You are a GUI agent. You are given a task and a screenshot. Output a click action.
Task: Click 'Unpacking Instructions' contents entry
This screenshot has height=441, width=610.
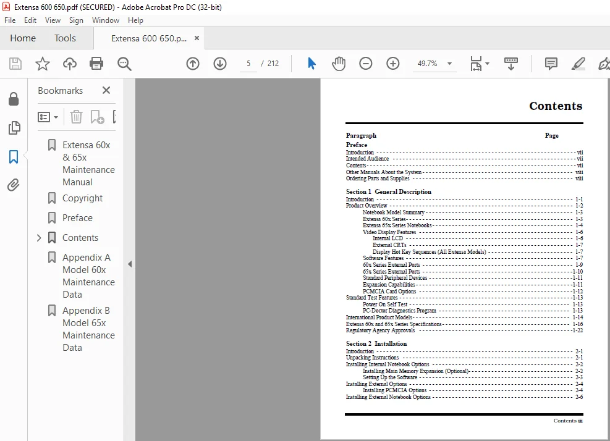point(372,358)
